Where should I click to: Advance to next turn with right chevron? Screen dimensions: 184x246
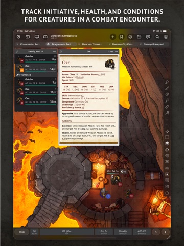tap(166, 232)
